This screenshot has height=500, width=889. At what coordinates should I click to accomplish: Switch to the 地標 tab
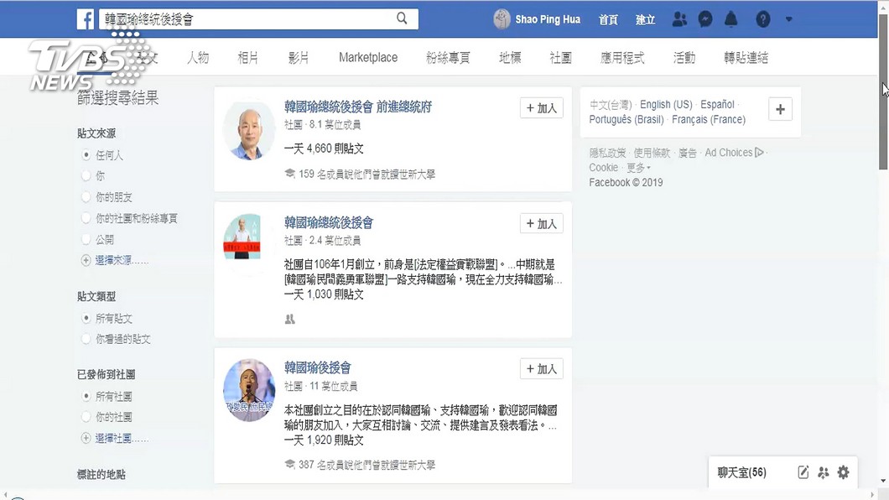point(510,57)
